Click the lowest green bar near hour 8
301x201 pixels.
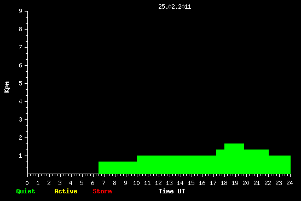coord(118,168)
